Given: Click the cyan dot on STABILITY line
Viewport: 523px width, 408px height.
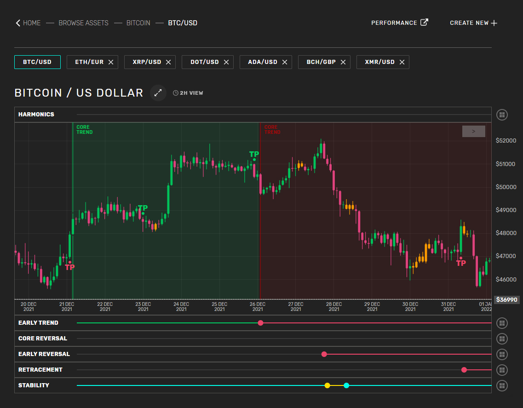Looking at the screenshot, I should click(x=346, y=385).
